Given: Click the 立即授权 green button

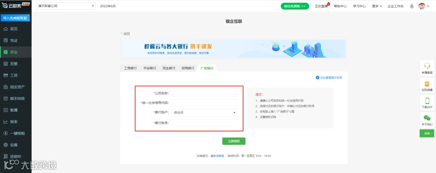Looking at the screenshot, I should pos(234,141).
